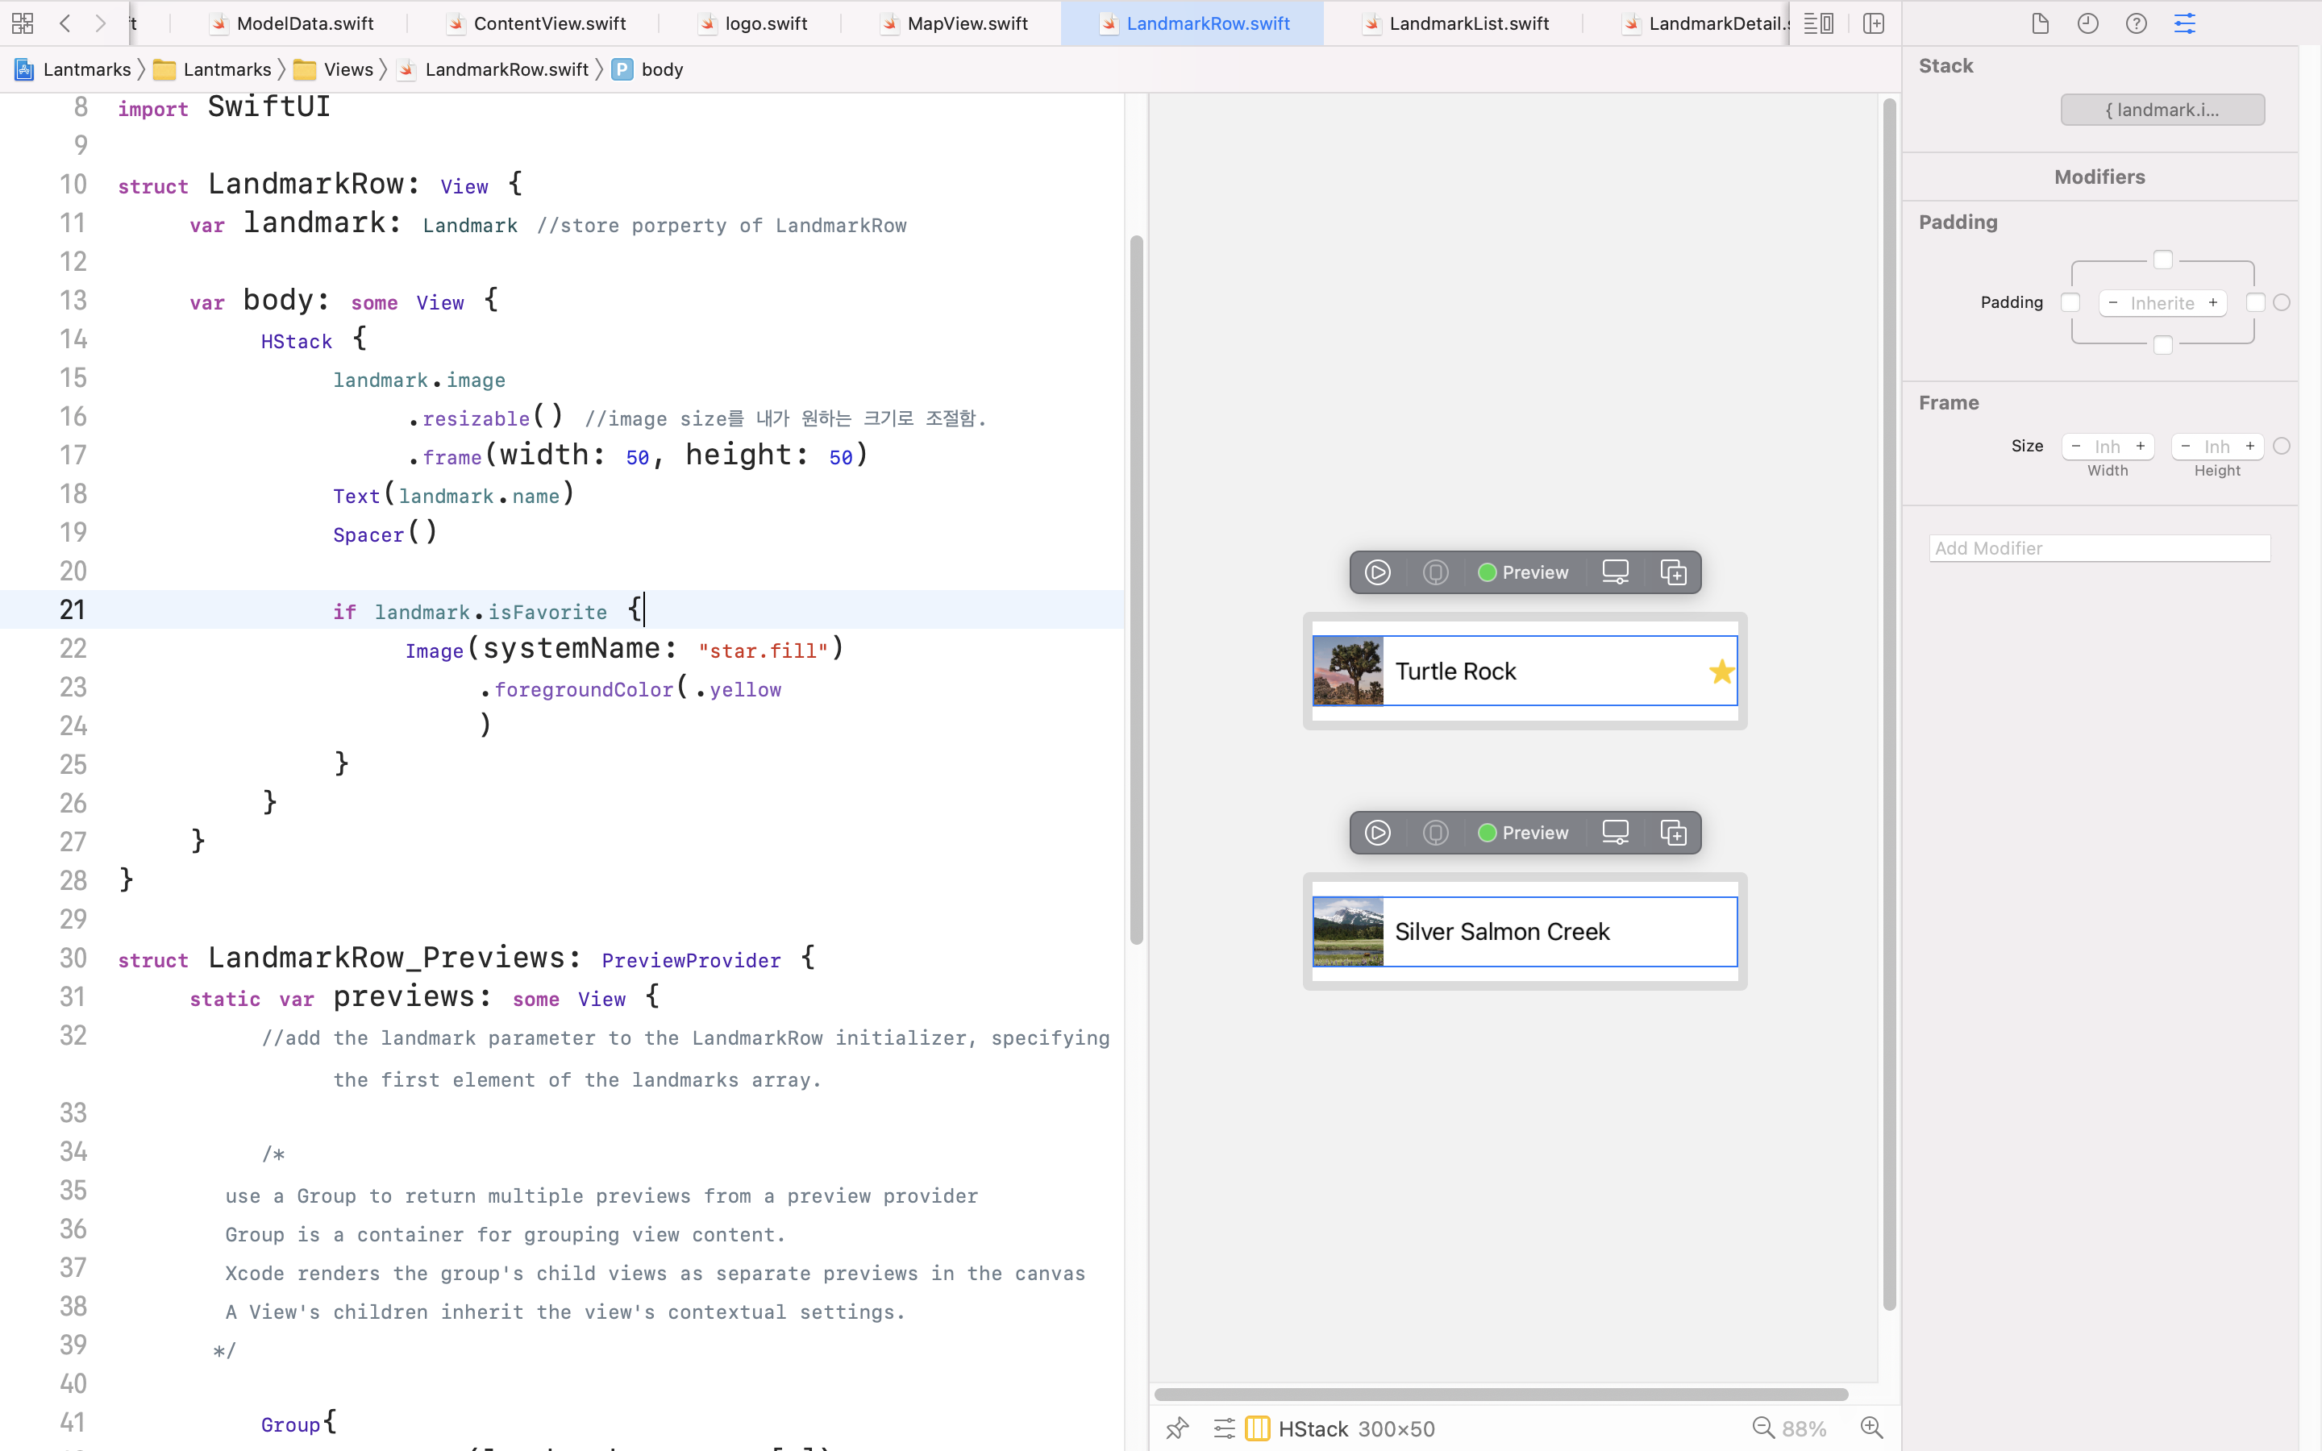Open the File inspector document icon

(x=2041, y=23)
